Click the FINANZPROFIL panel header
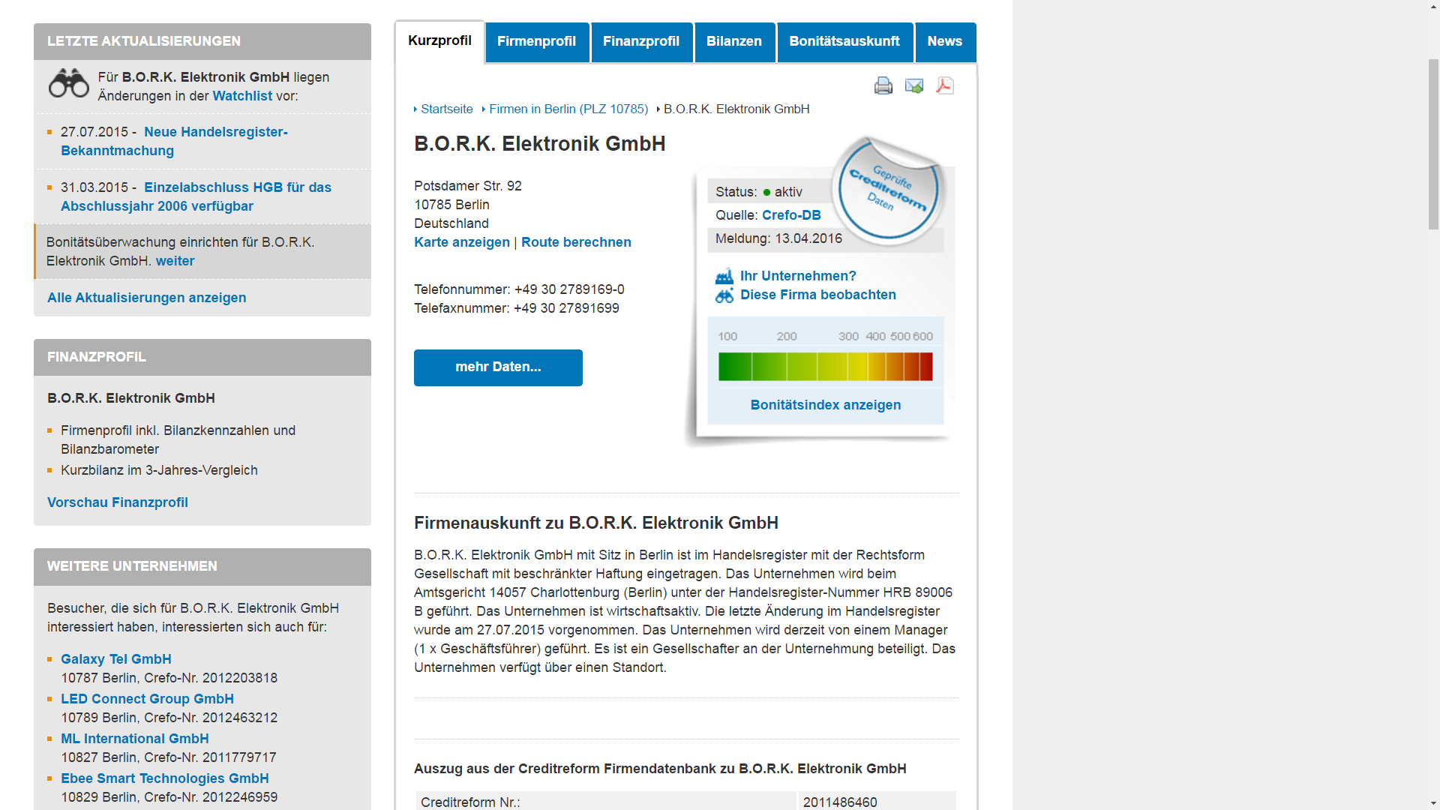Viewport: 1440px width, 810px height. click(202, 358)
